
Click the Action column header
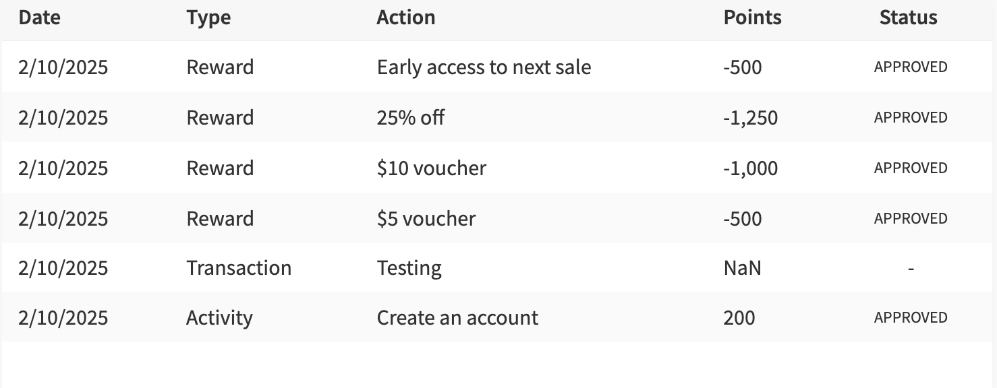[x=405, y=18]
